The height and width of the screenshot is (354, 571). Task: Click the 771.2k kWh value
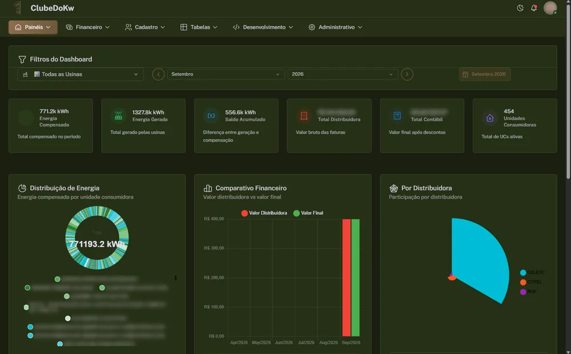pyautogui.click(x=54, y=111)
